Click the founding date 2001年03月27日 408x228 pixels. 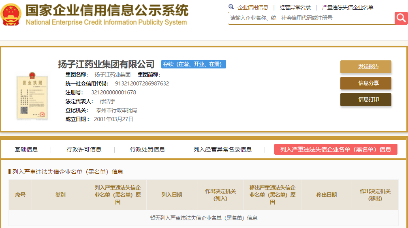(113, 119)
